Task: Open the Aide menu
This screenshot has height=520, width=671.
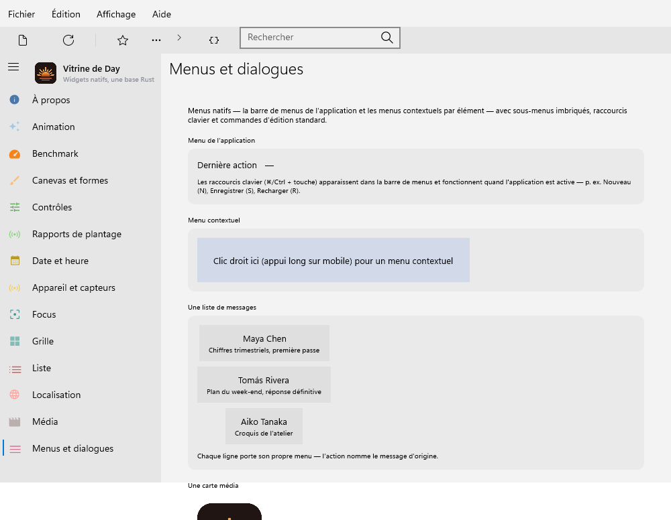Action: tap(161, 14)
